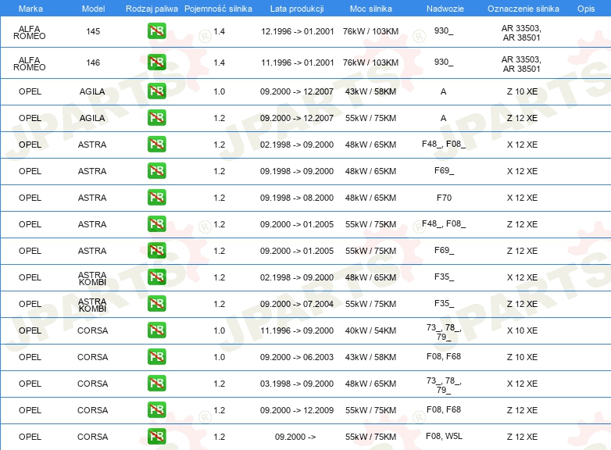Select date range '09.2000 -> 12.2009'
611x450 pixels.
coord(297,410)
